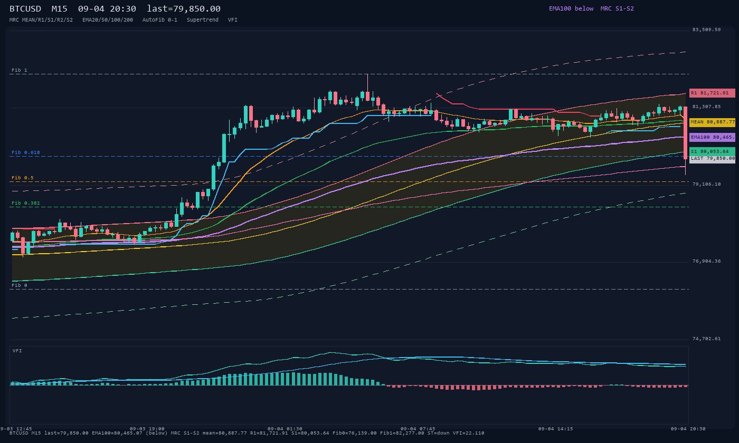Click the 74,702.61 price axis value
Screen dimensions: 739x443
click(706, 339)
